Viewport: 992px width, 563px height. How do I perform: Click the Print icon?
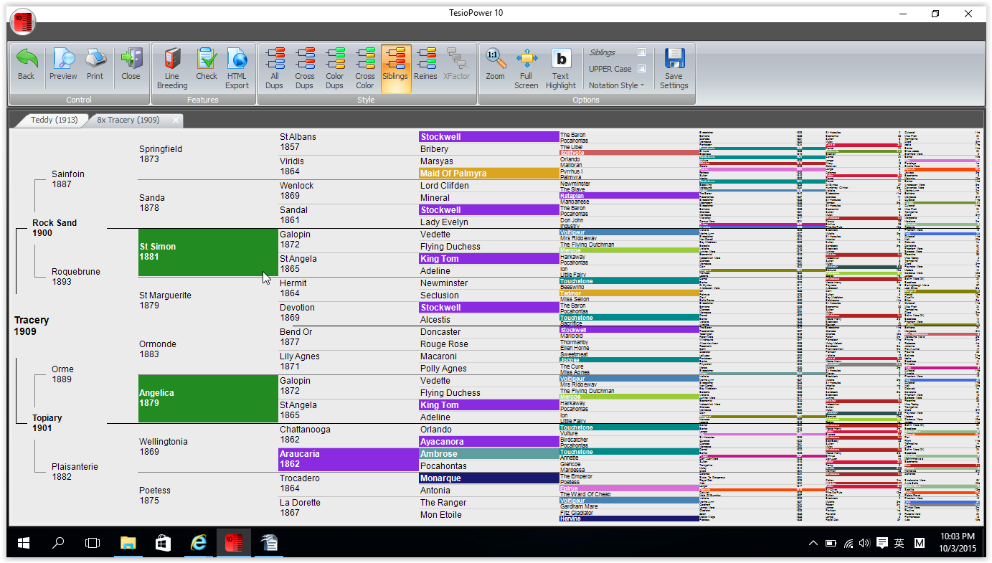point(95,60)
